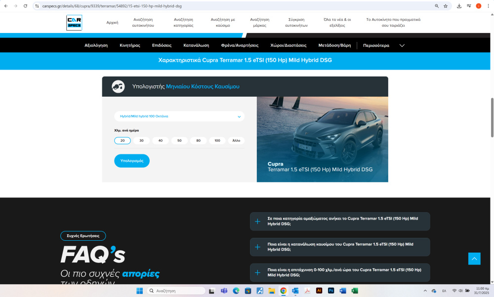Expand the FAQ about κατανάλωση καυσίμου
The width and height of the screenshot is (494, 297).
click(340, 247)
